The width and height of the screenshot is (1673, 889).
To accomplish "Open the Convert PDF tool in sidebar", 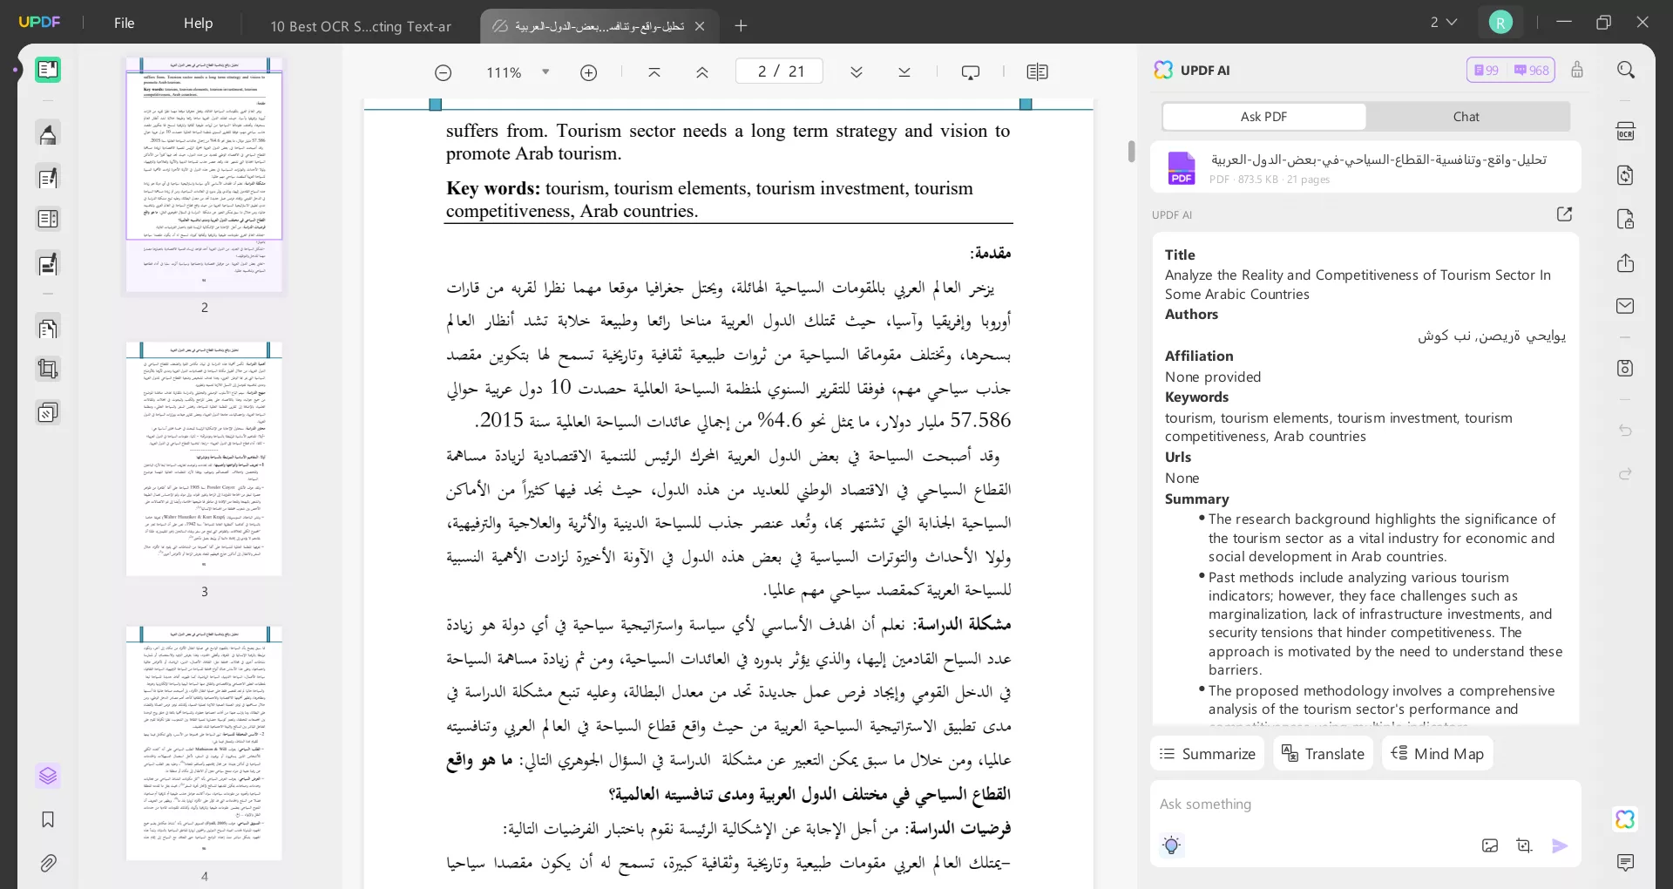I will [x=48, y=329].
